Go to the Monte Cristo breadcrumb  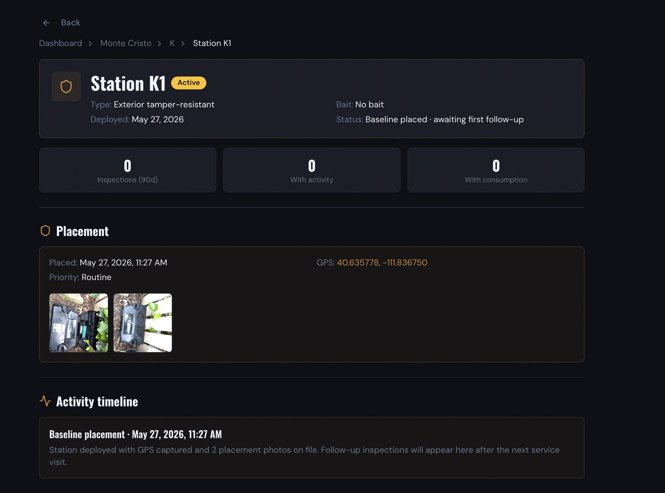click(125, 43)
